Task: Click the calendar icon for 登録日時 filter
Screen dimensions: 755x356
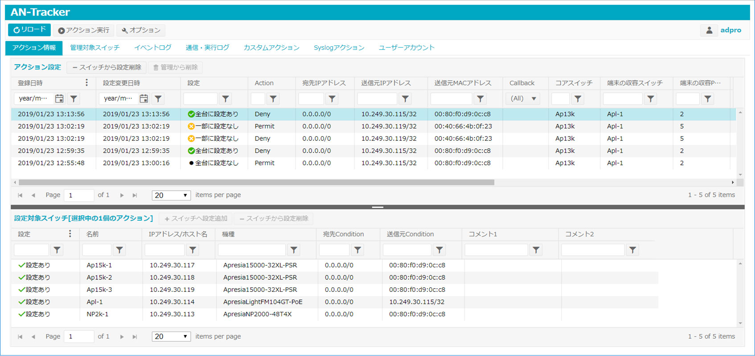Action: (59, 98)
